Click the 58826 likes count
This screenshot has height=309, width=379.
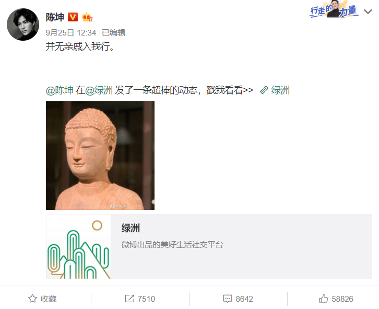pos(342,299)
